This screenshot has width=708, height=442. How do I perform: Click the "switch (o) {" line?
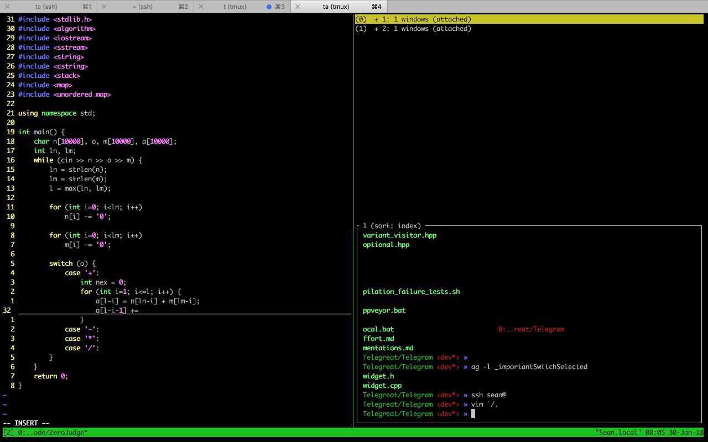pyautogui.click(x=72, y=264)
